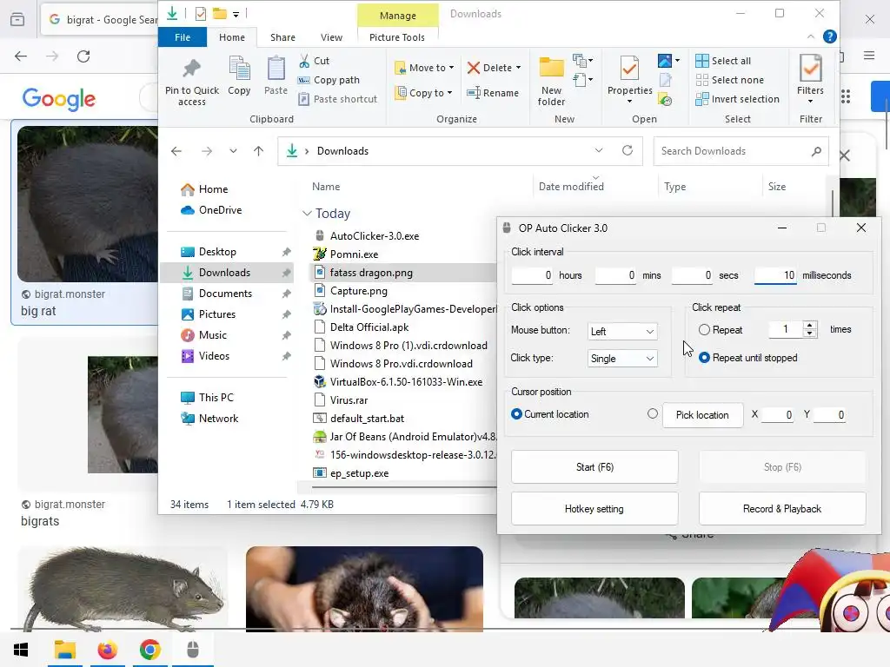Expand the Copy to dropdown
The image size is (890, 667).
click(x=449, y=93)
